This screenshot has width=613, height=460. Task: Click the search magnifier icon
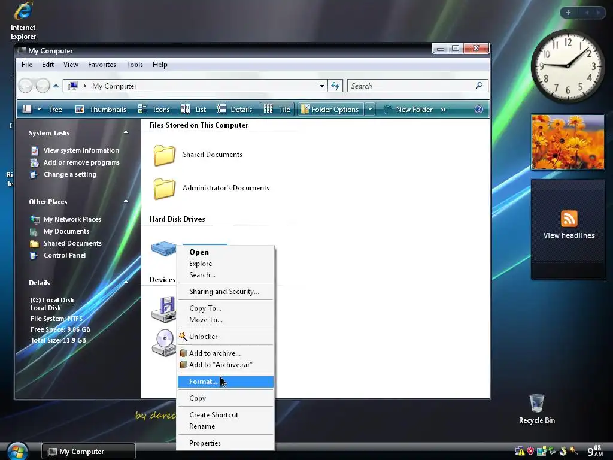pyautogui.click(x=479, y=85)
